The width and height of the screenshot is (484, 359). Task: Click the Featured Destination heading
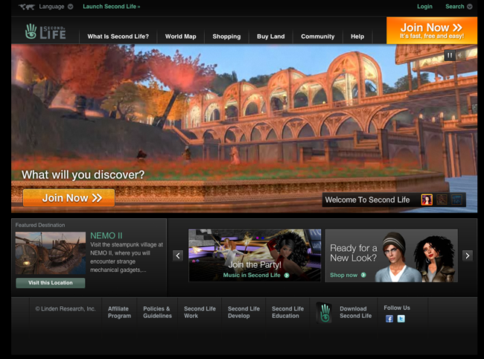pos(40,225)
